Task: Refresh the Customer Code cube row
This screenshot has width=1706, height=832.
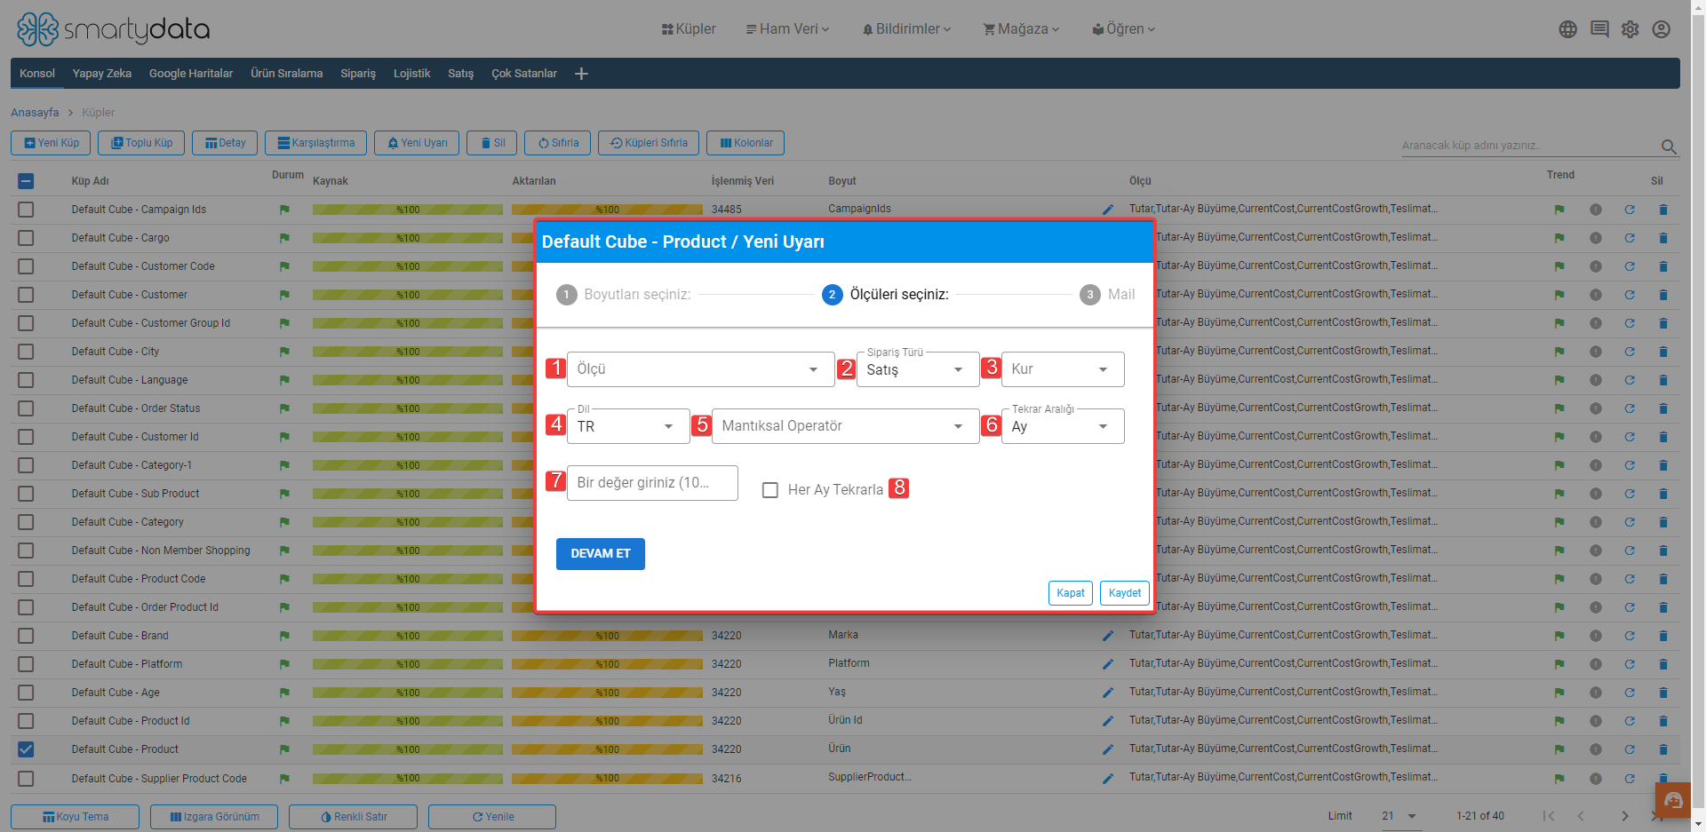Action: [x=1630, y=266]
